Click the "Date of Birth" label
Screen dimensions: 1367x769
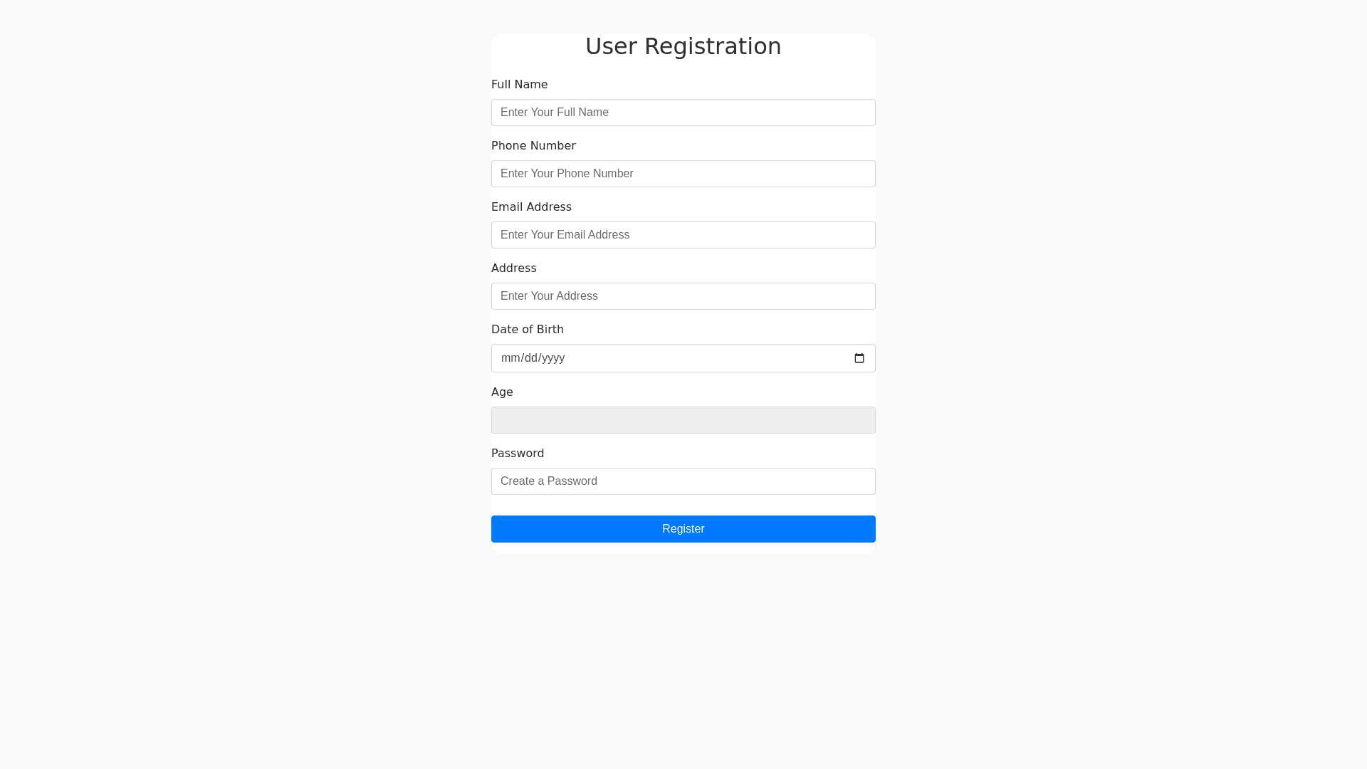coord(527,330)
